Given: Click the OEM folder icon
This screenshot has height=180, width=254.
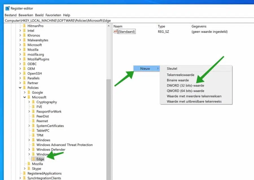Looking at the screenshot, I should (25, 69).
